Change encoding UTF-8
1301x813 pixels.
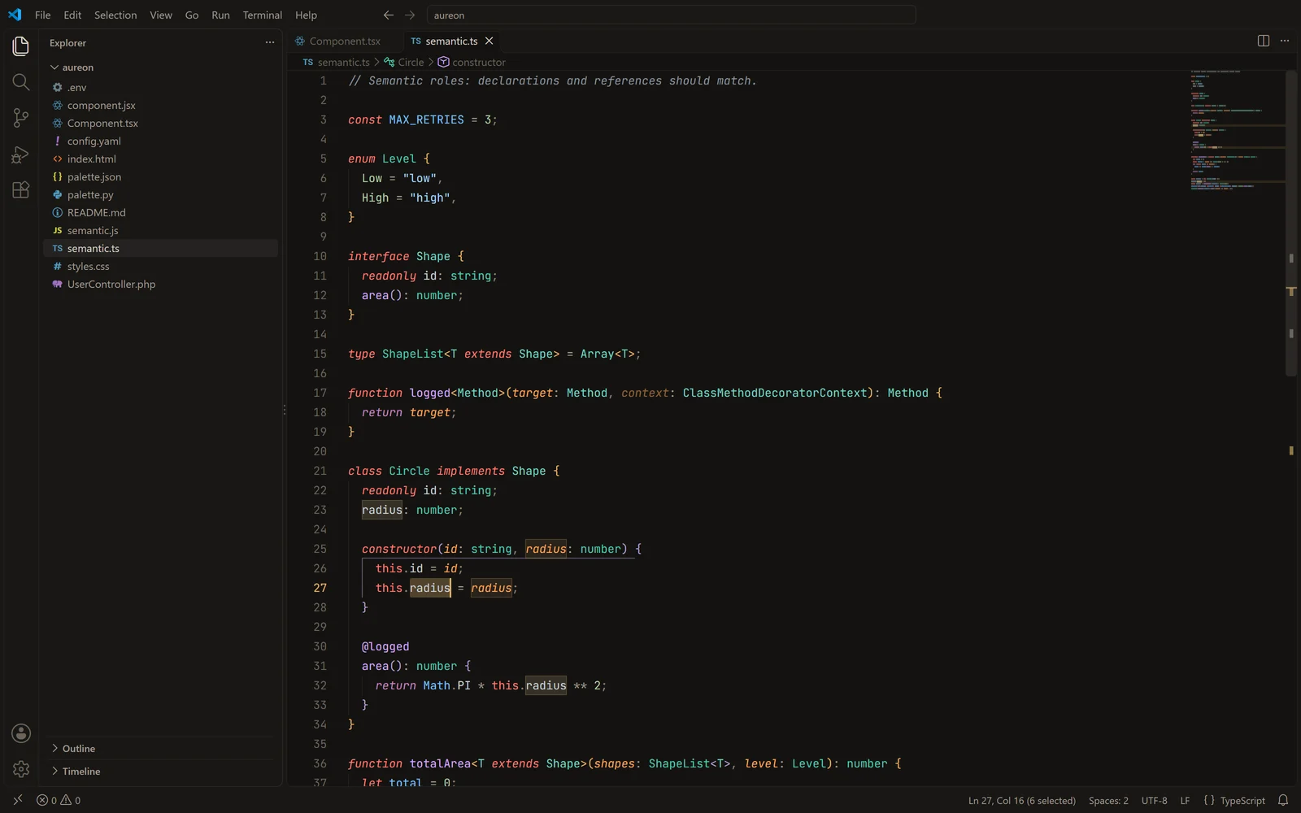pos(1154,800)
